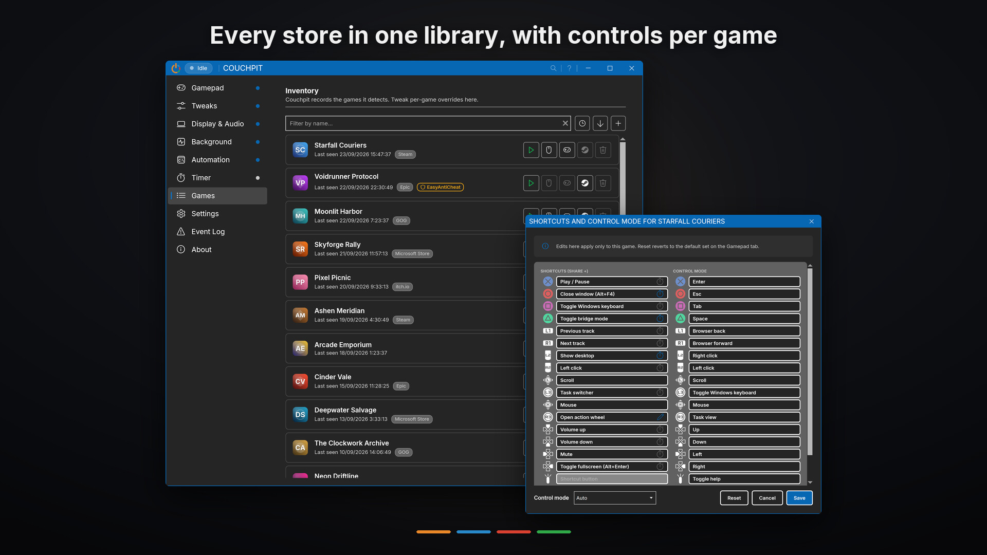
Task: Close the shortcuts dialog with X
Action: (x=812, y=221)
